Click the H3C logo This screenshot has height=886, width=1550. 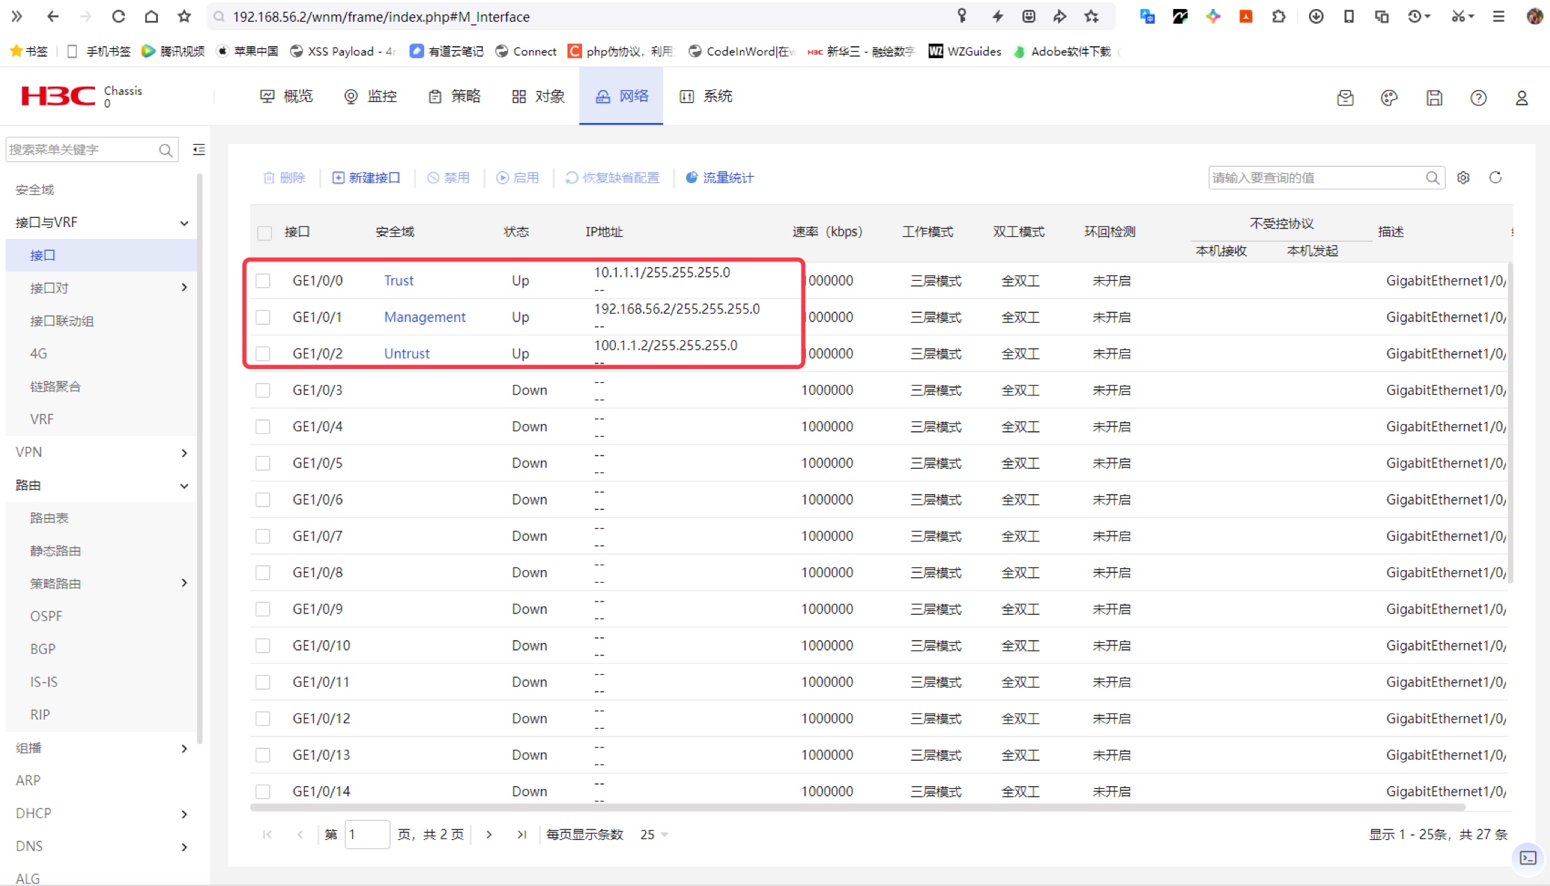point(58,96)
